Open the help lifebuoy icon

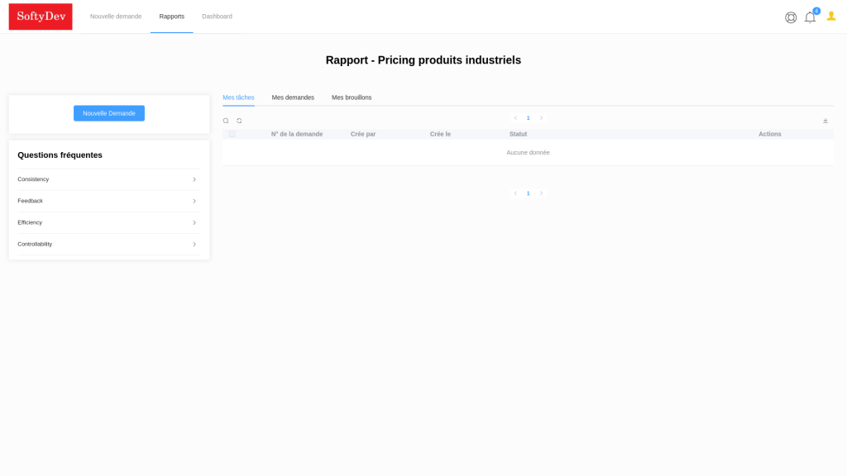coord(791,17)
